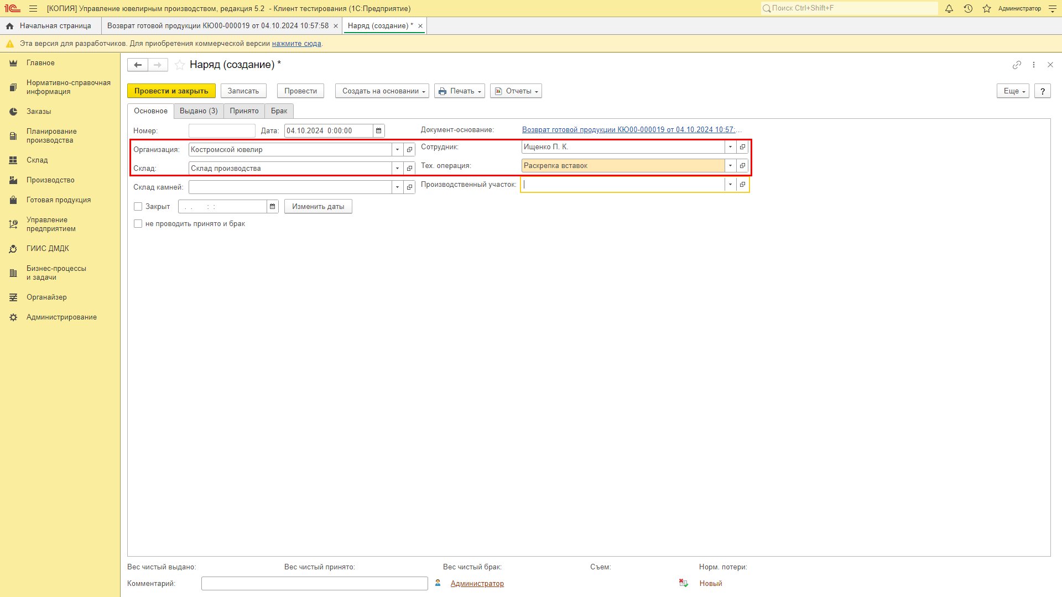The height and width of the screenshot is (597, 1062).
Task: Click Записать button
Action: 243,91
